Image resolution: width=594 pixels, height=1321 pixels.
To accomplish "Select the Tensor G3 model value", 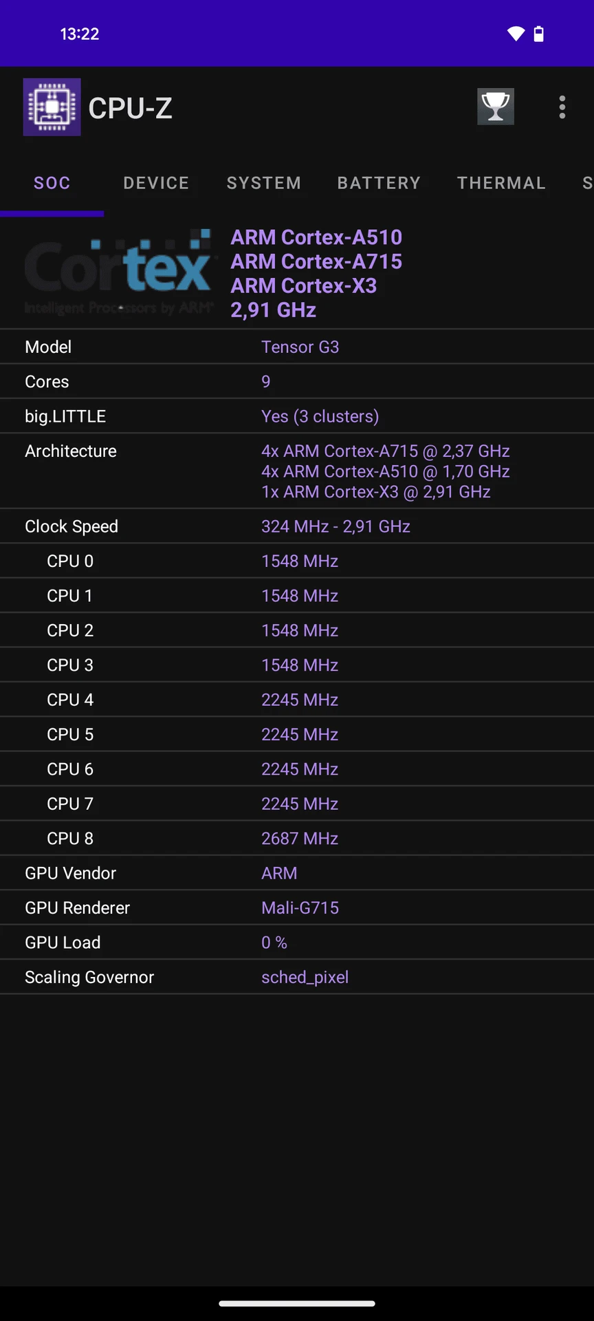I will pyautogui.click(x=300, y=347).
